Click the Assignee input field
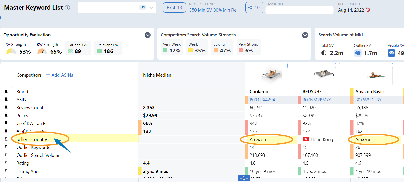The image size is (404, 182). [x=299, y=10]
